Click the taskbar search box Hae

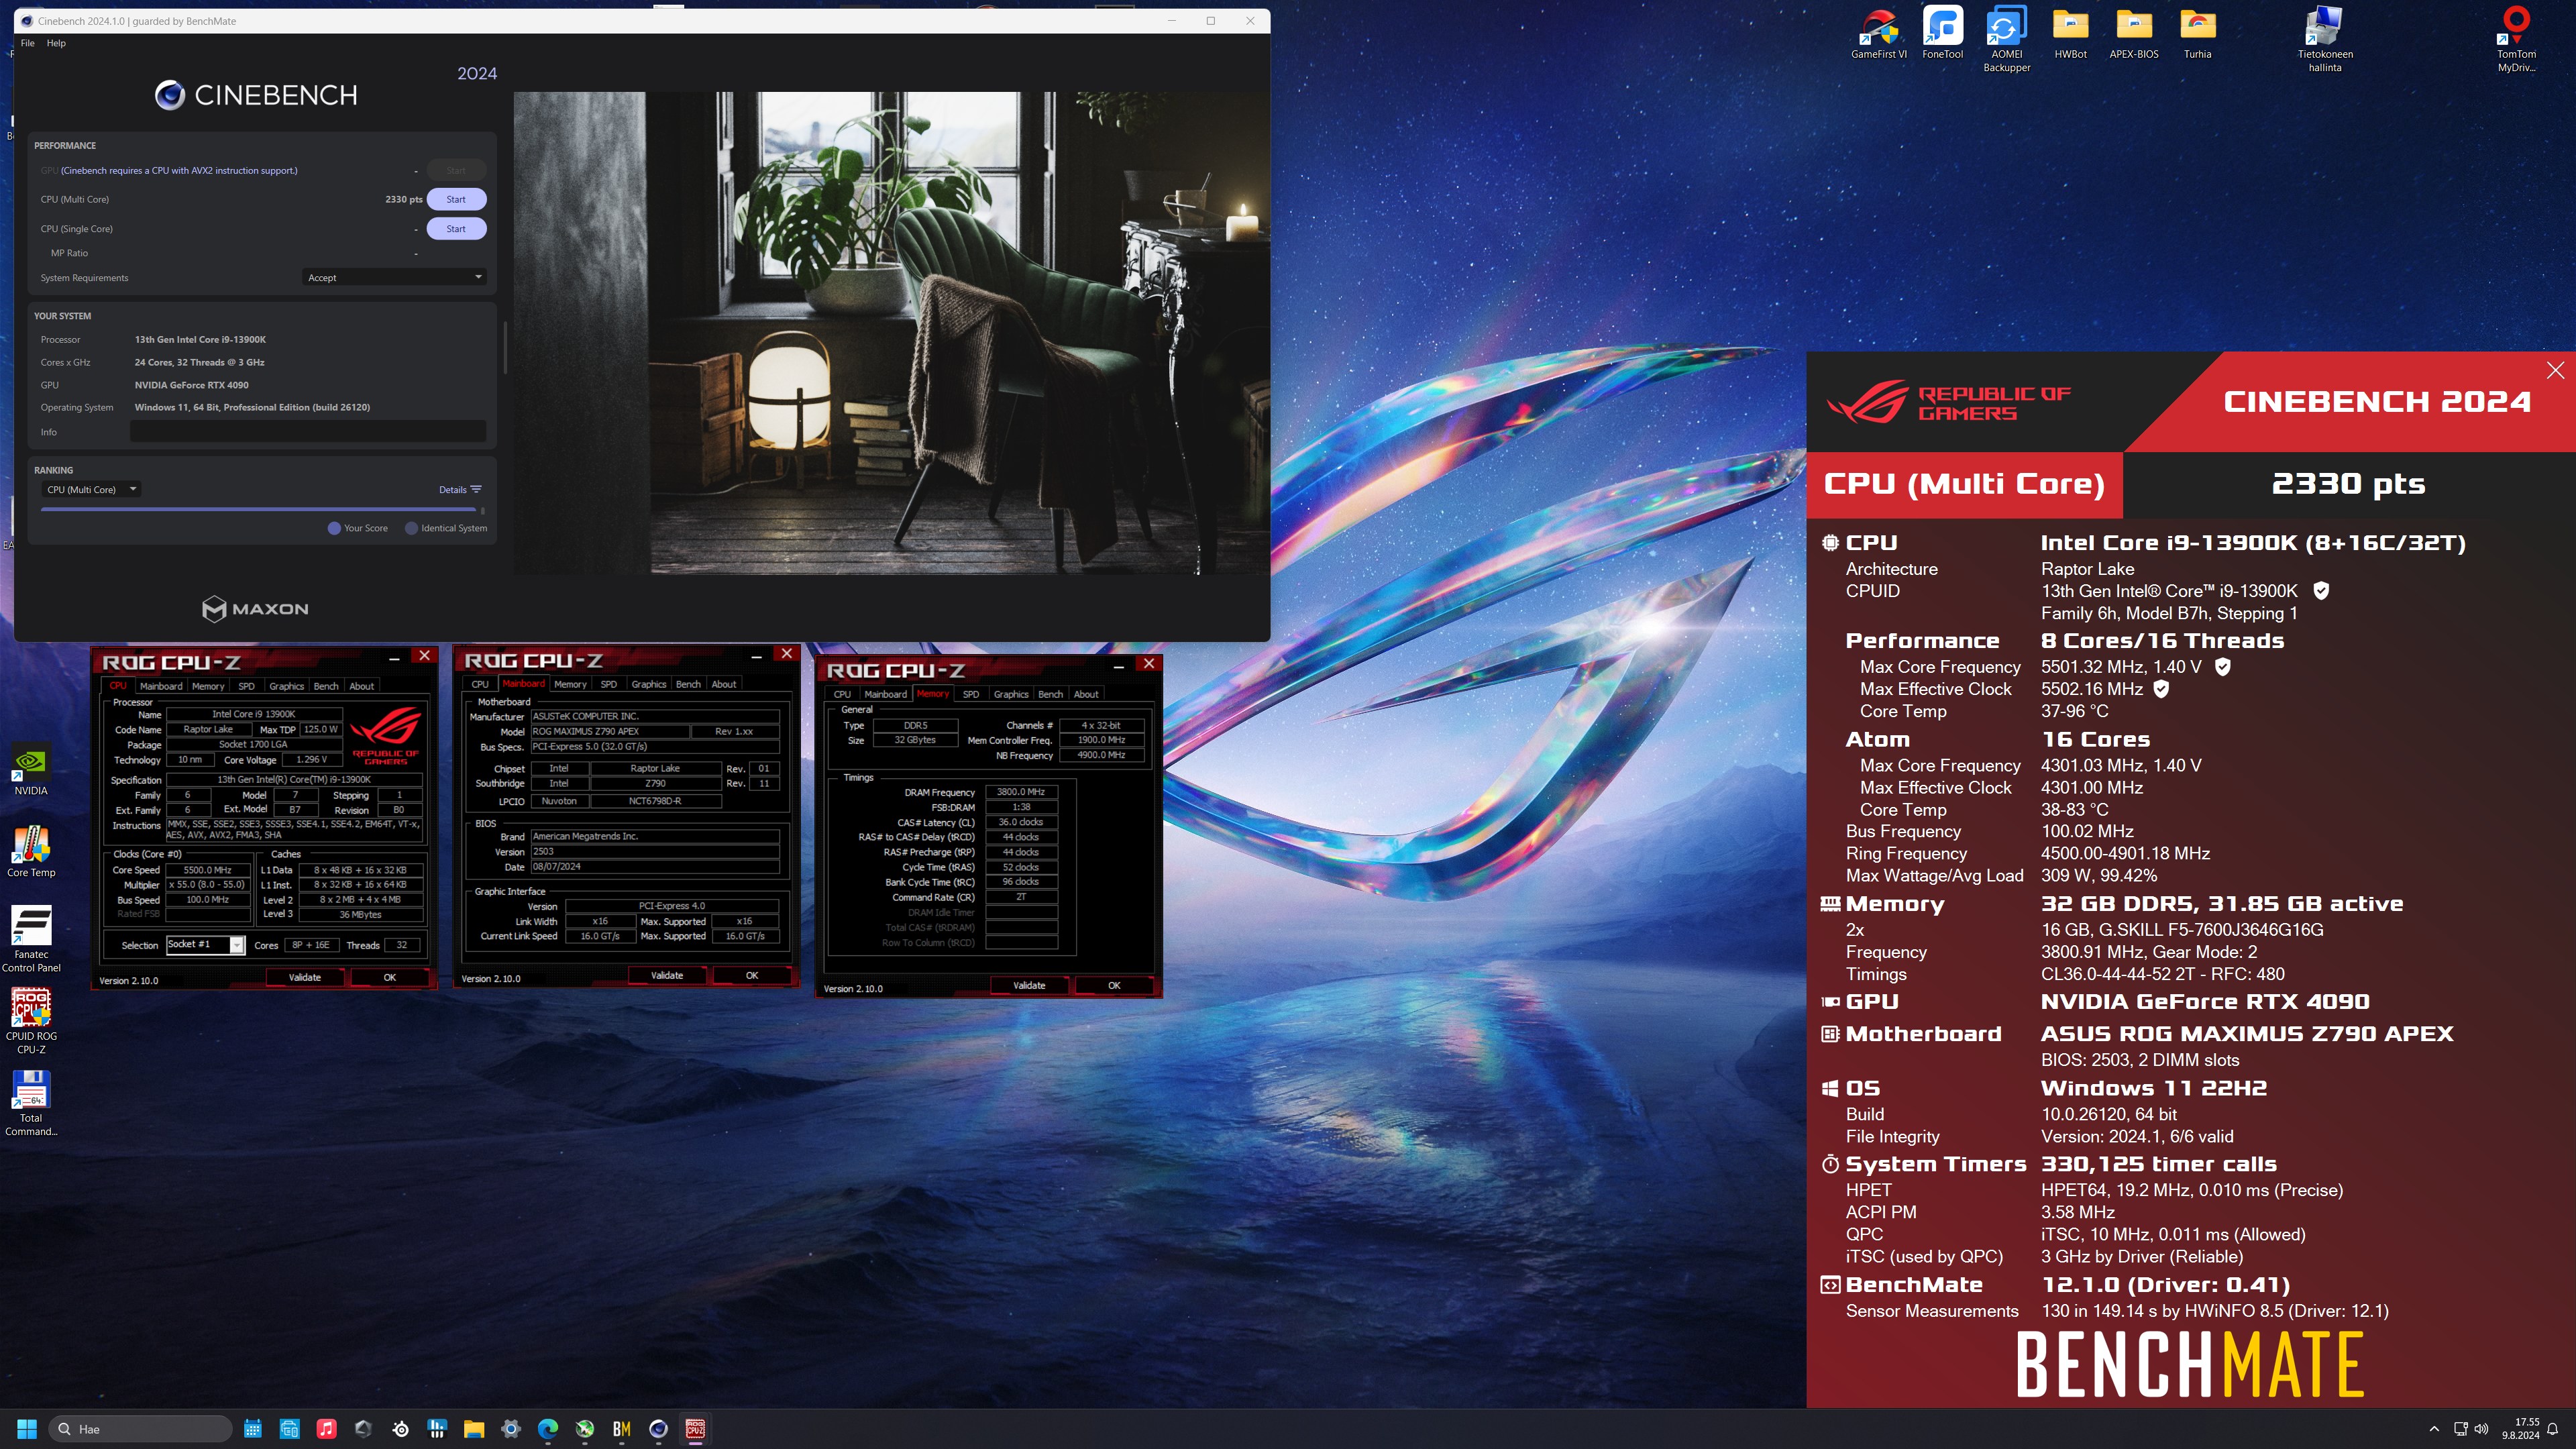pos(140,1429)
